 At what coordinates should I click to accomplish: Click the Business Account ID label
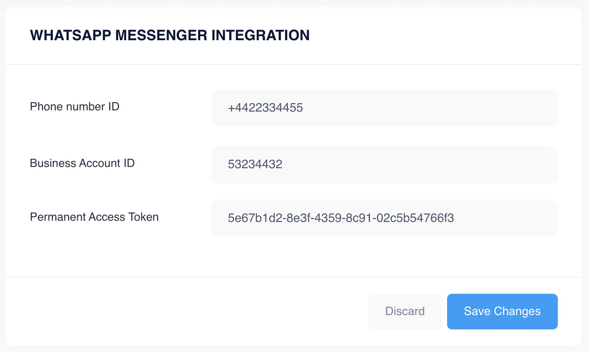coord(82,163)
